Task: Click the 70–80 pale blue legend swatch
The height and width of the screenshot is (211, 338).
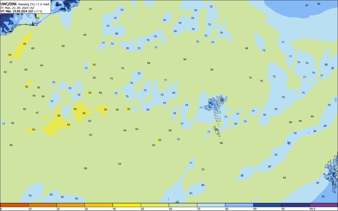Action: (211, 205)
